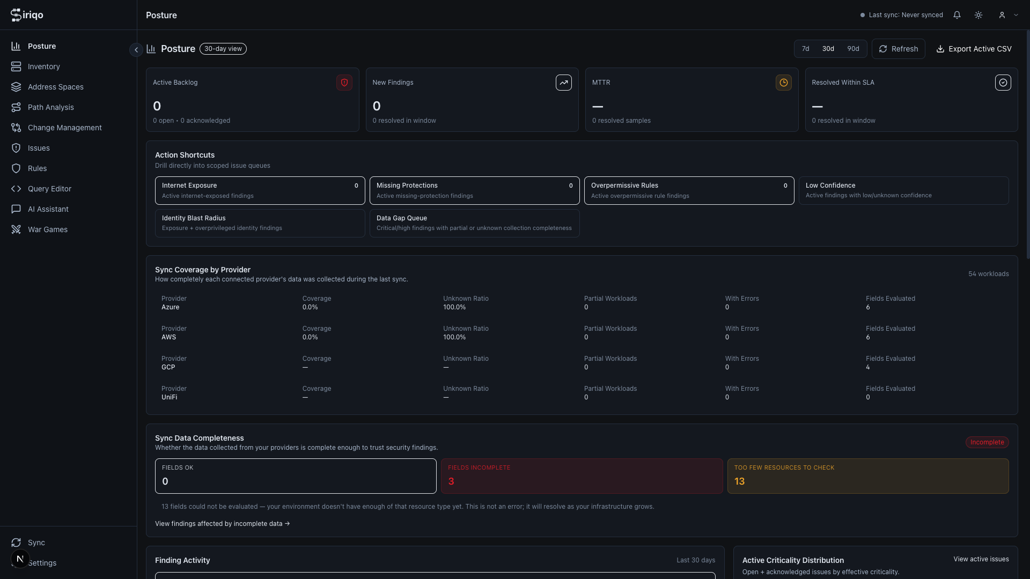Screen dimensions: 1030x579
Task: Click the shield alert icon on Active Backlog
Action: point(344,83)
